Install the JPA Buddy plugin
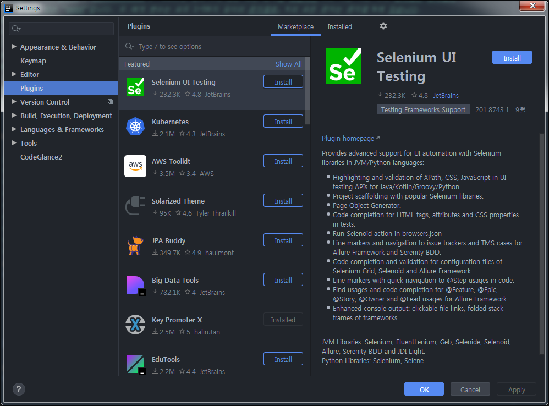The height and width of the screenshot is (406, 549). pyautogui.click(x=283, y=240)
